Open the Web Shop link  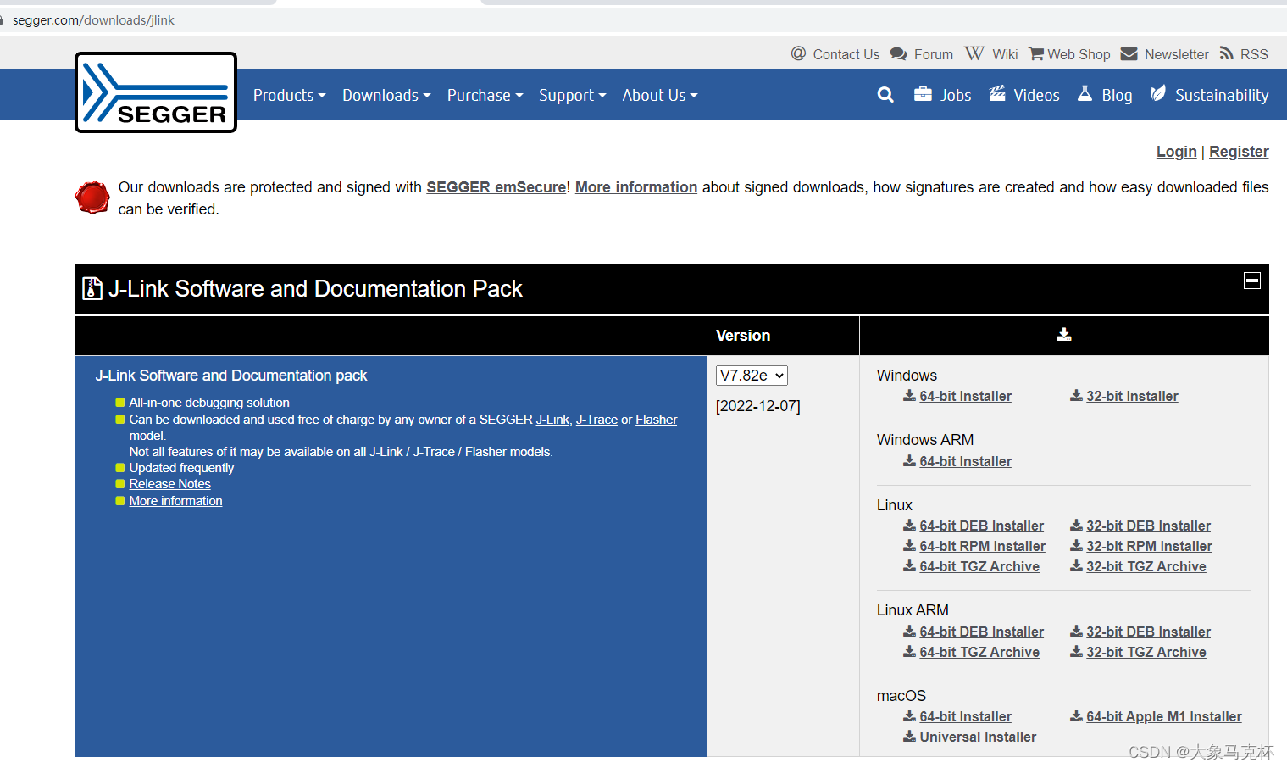[x=1079, y=54]
